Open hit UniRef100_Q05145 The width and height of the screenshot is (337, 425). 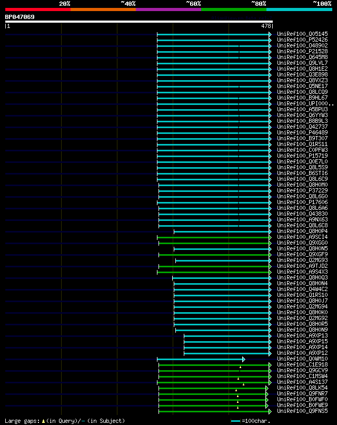click(x=302, y=34)
